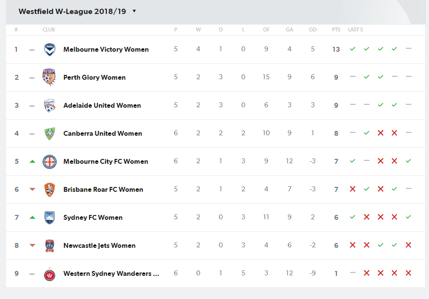Click the CLUB column header
Image resolution: width=429 pixels, height=299 pixels.
pos(49,30)
